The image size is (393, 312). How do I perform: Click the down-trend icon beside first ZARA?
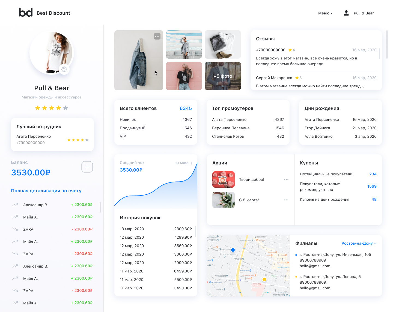(15, 229)
